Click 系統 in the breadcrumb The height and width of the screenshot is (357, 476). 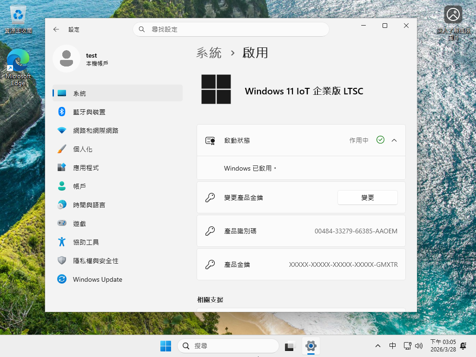click(x=209, y=53)
